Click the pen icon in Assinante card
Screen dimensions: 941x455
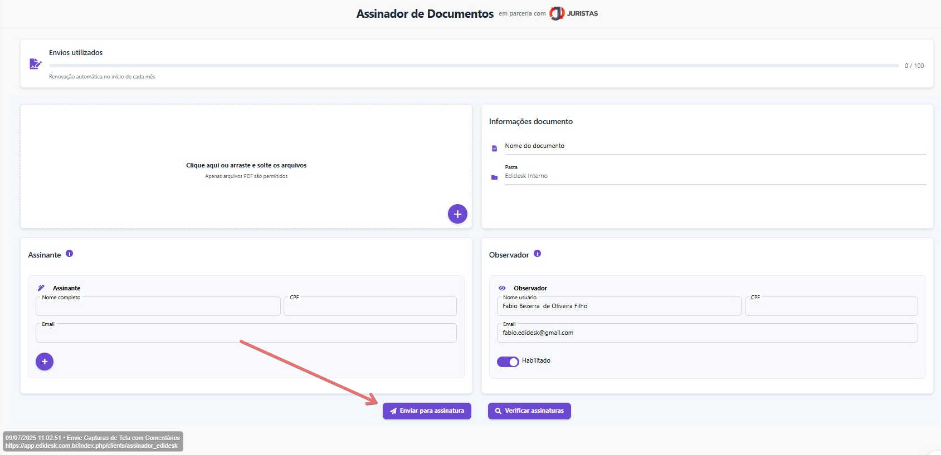41,288
